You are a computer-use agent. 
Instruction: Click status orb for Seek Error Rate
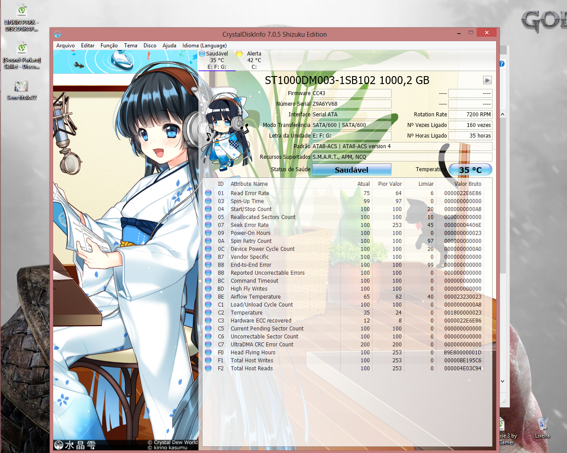pyautogui.click(x=208, y=225)
